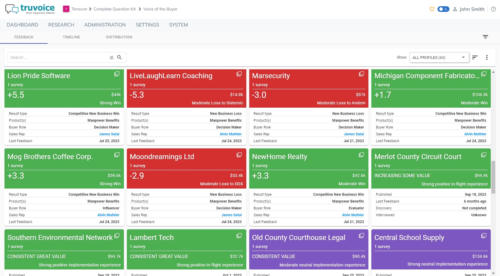Click Alvin Muthler link on Mog Brothers card
The image size is (500, 276).
click(108, 215)
